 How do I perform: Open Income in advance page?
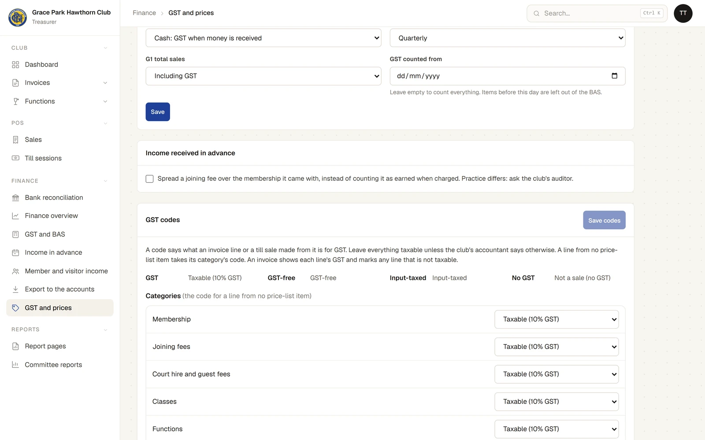click(60, 253)
